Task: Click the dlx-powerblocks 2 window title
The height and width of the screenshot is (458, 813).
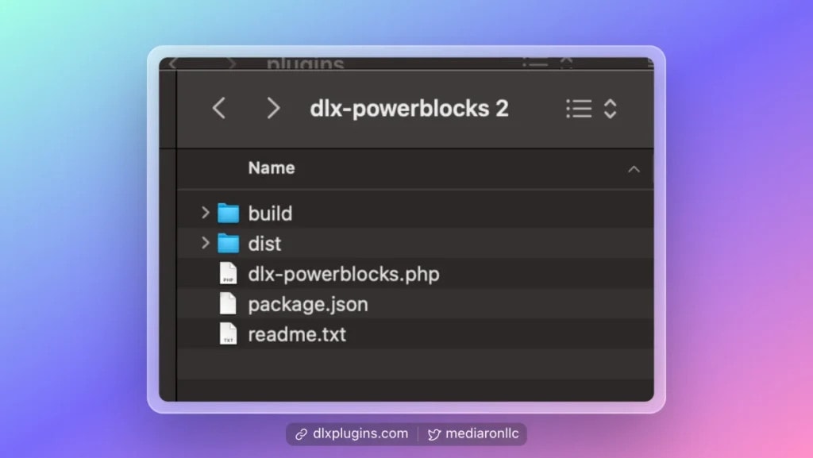Action: point(410,109)
